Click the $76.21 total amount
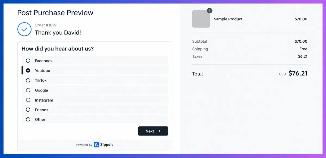This screenshot has height=158, width=326. 298,73
